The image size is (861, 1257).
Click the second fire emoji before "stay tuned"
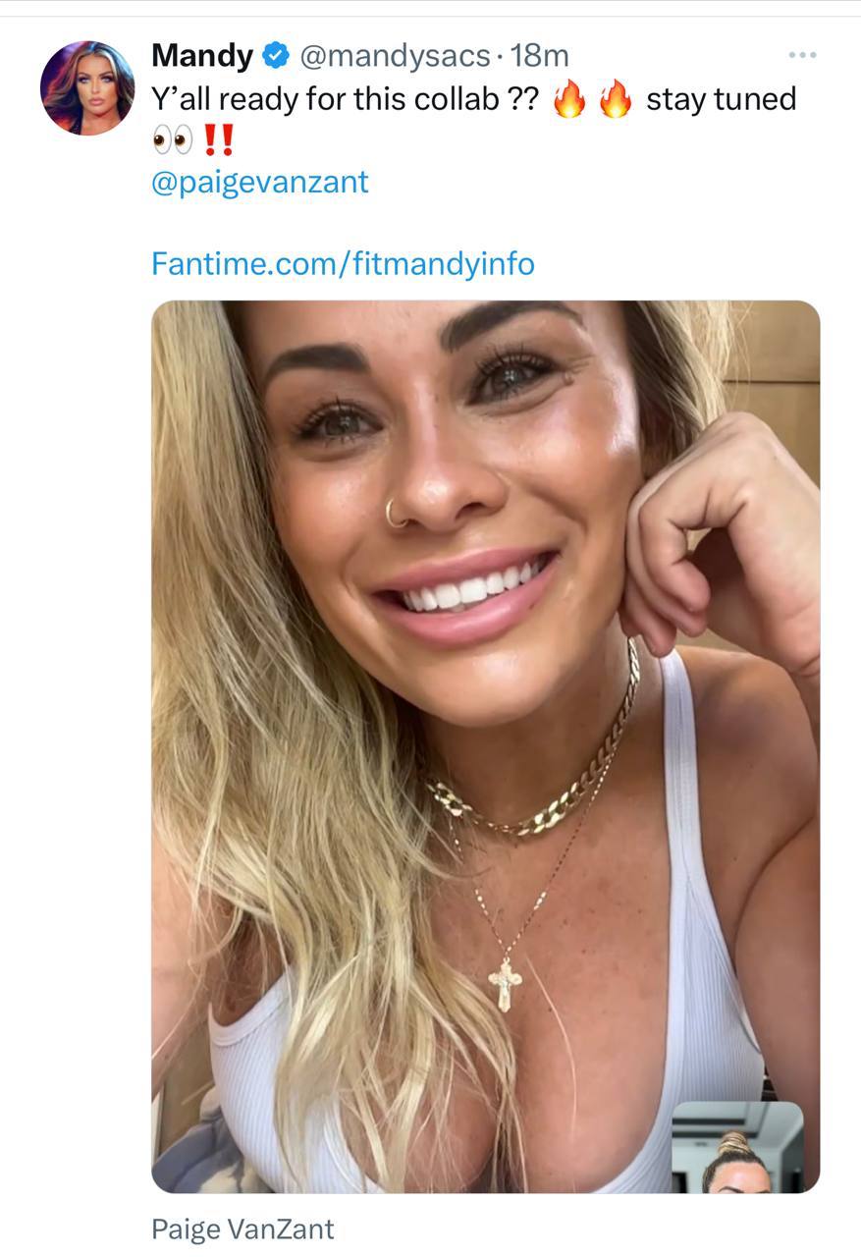[616, 100]
